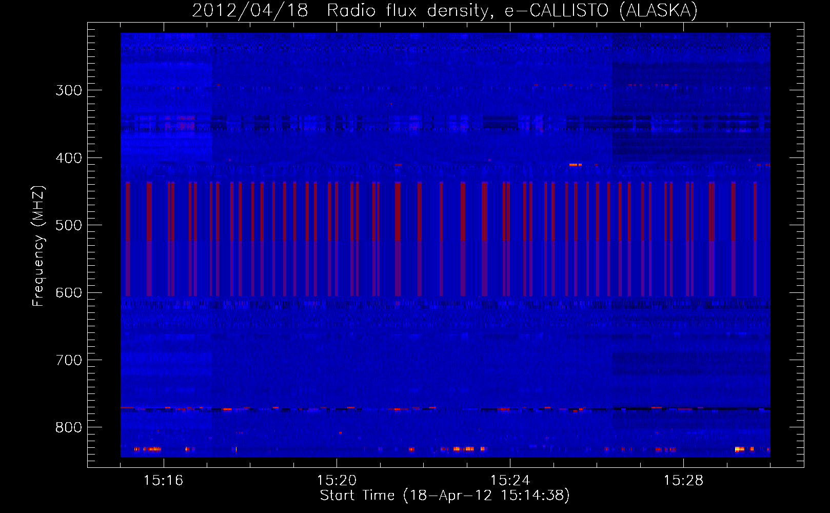The image size is (830, 513).
Task: Select the 800 frequency tick label
Action: pos(69,427)
